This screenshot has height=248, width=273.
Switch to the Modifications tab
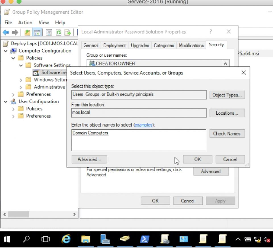coord(191,46)
